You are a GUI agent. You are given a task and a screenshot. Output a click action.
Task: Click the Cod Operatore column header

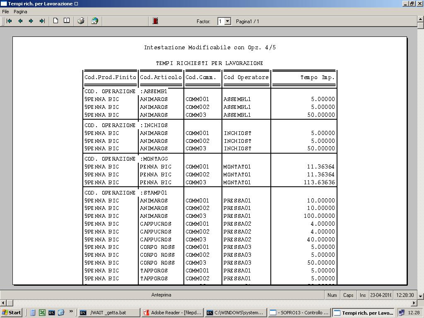point(246,77)
